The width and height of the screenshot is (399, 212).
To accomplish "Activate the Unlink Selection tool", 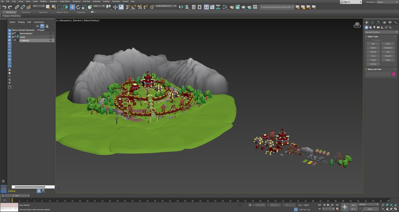I will [x=23, y=7].
